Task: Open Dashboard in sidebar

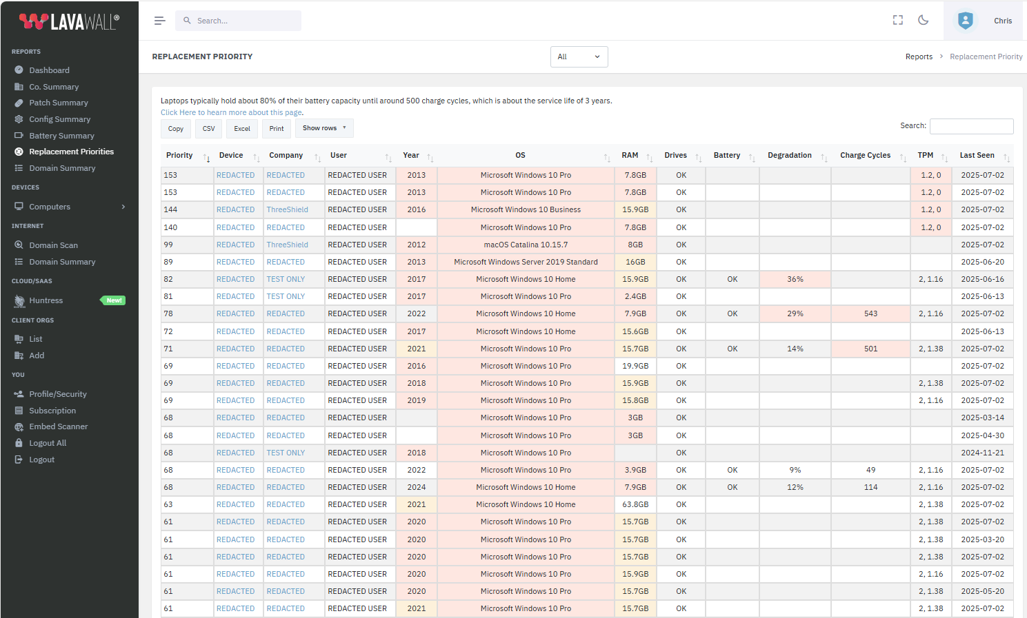Action: pyautogui.click(x=49, y=70)
